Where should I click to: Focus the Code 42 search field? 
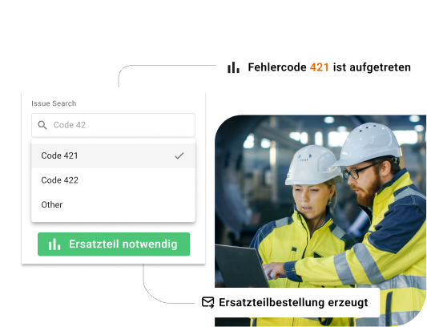click(113, 125)
